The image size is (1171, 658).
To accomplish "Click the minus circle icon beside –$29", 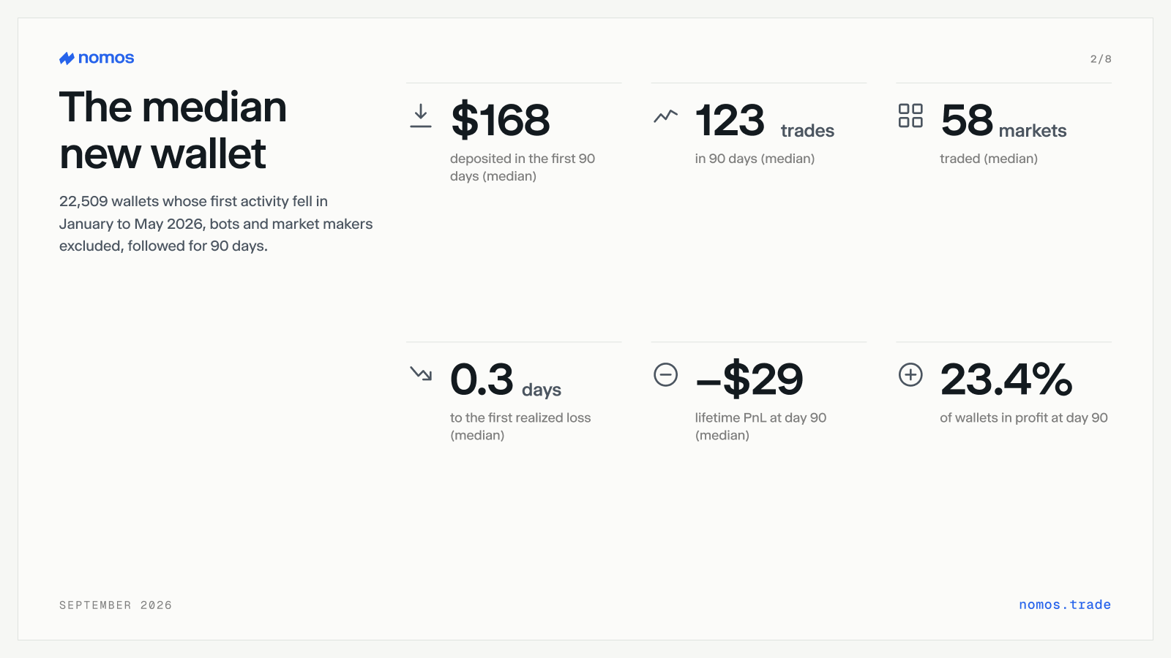I will [665, 374].
